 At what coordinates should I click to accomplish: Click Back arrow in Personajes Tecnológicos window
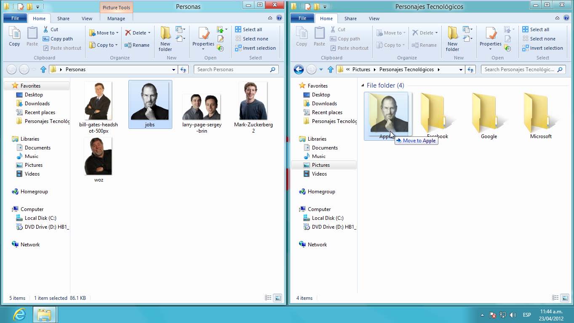coord(299,69)
